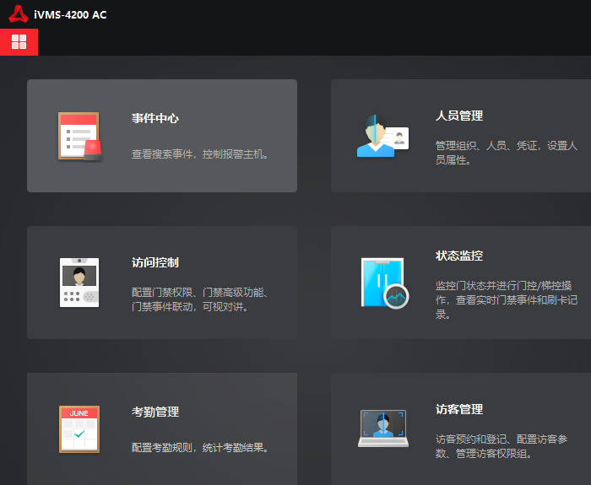Select the 状态监控 module title
This screenshot has height=485, width=591.
pyautogui.click(x=459, y=256)
